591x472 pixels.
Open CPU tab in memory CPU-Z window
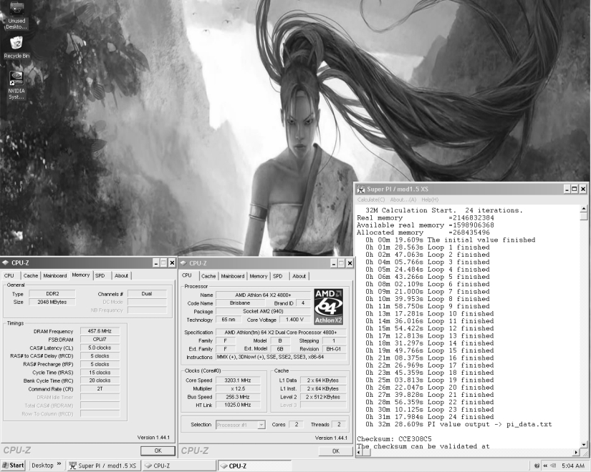click(10, 276)
